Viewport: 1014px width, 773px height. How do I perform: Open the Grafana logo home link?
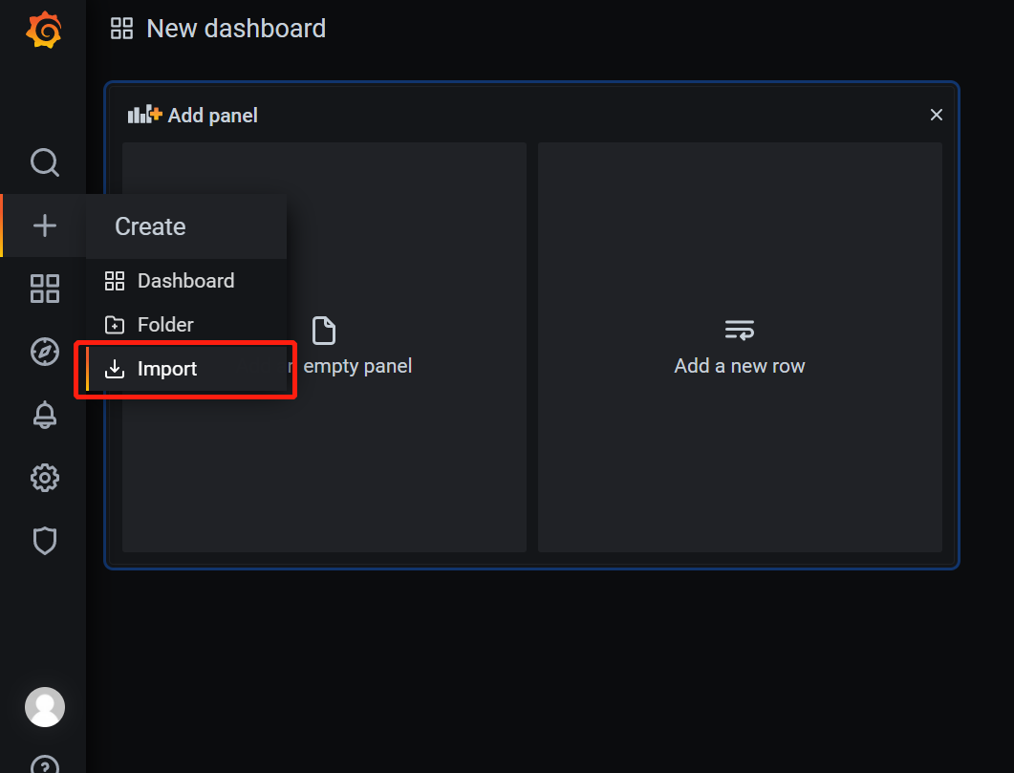click(44, 29)
